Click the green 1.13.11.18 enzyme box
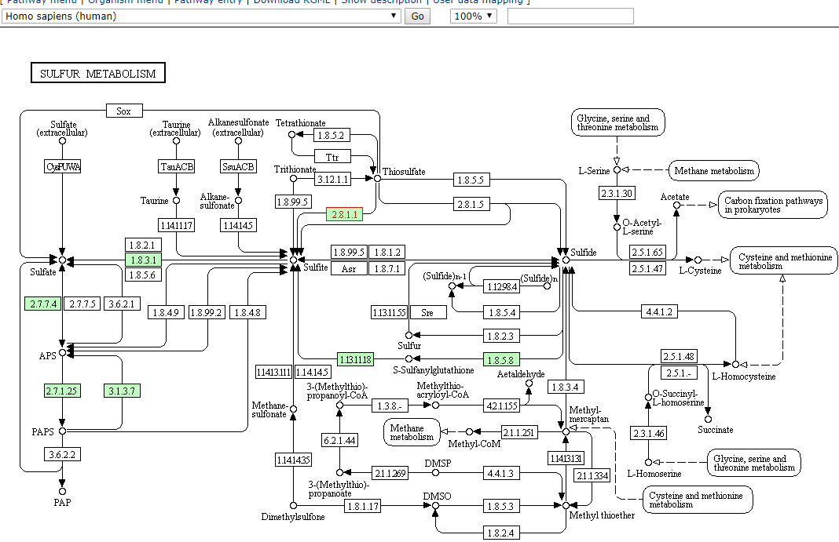 tap(355, 359)
